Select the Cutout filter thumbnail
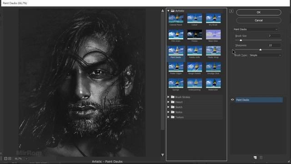 [195, 18]
